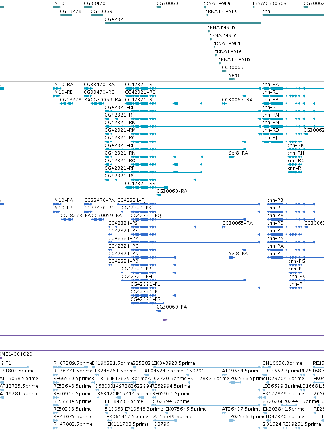Click the CG30065 gene label
The height and width of the screenshot is (430, 324).
click(233, 67)
